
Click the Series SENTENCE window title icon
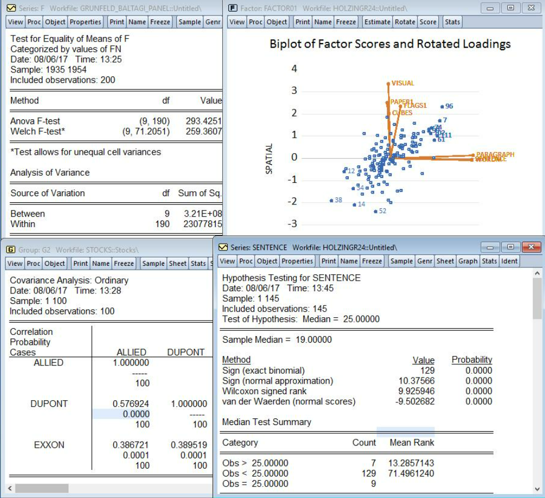[223, 247]
